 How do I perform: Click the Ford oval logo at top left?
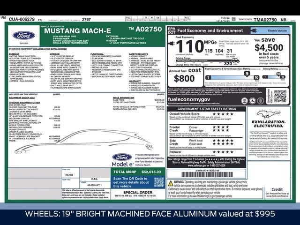point(22,36)
